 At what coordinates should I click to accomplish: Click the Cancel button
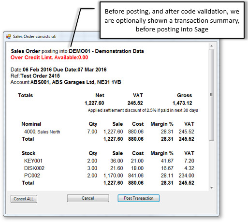(88, 198)
